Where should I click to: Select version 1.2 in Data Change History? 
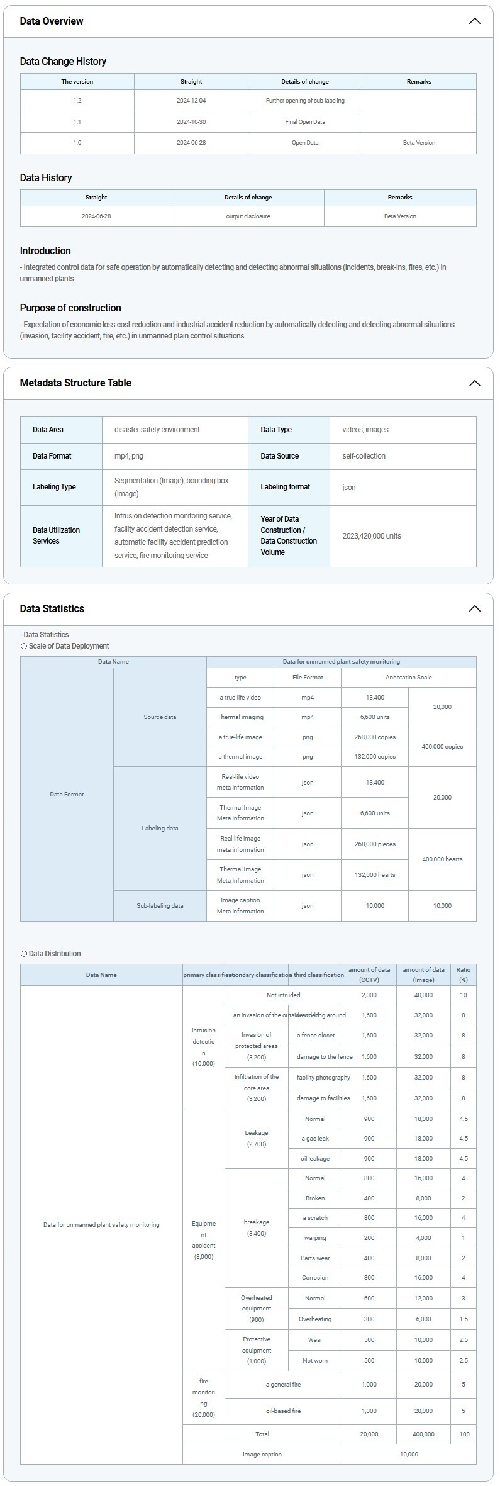click(77, 101)
